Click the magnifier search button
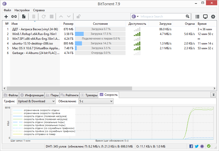The width and height of the screenshot is (219, 151). click(x=187, y=16)
